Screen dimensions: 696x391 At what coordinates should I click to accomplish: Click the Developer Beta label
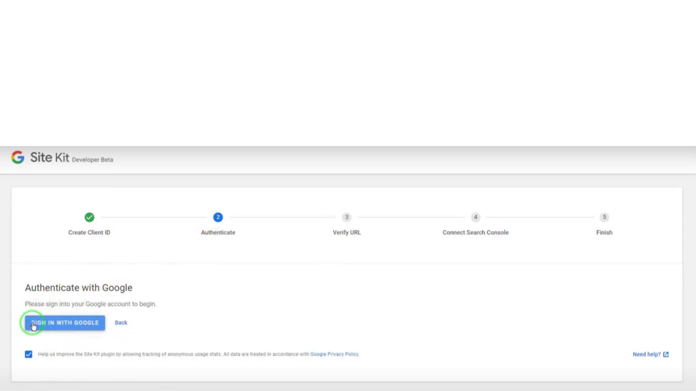coord(93,160)
